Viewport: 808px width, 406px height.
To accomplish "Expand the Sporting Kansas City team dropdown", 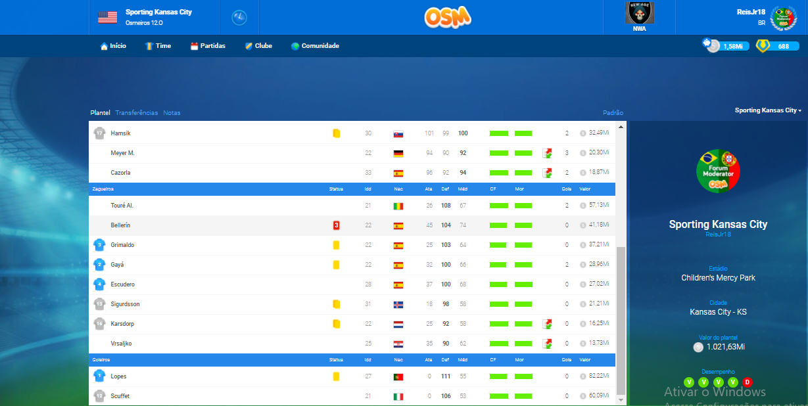I will [x=767, y=110].
